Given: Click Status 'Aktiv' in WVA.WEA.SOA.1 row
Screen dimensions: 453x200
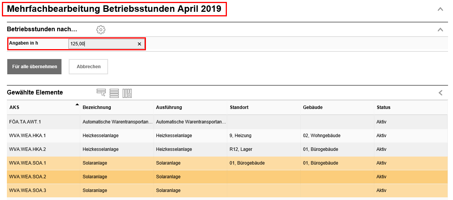Looking at the screenshot, I should 381,163.
